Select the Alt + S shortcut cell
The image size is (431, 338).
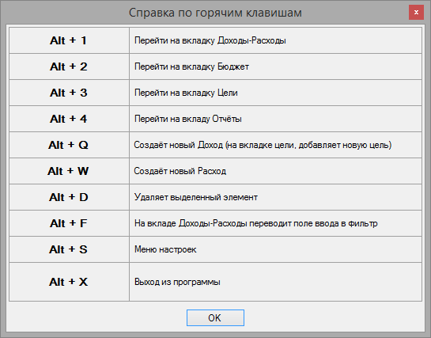(x=69, y=249)
